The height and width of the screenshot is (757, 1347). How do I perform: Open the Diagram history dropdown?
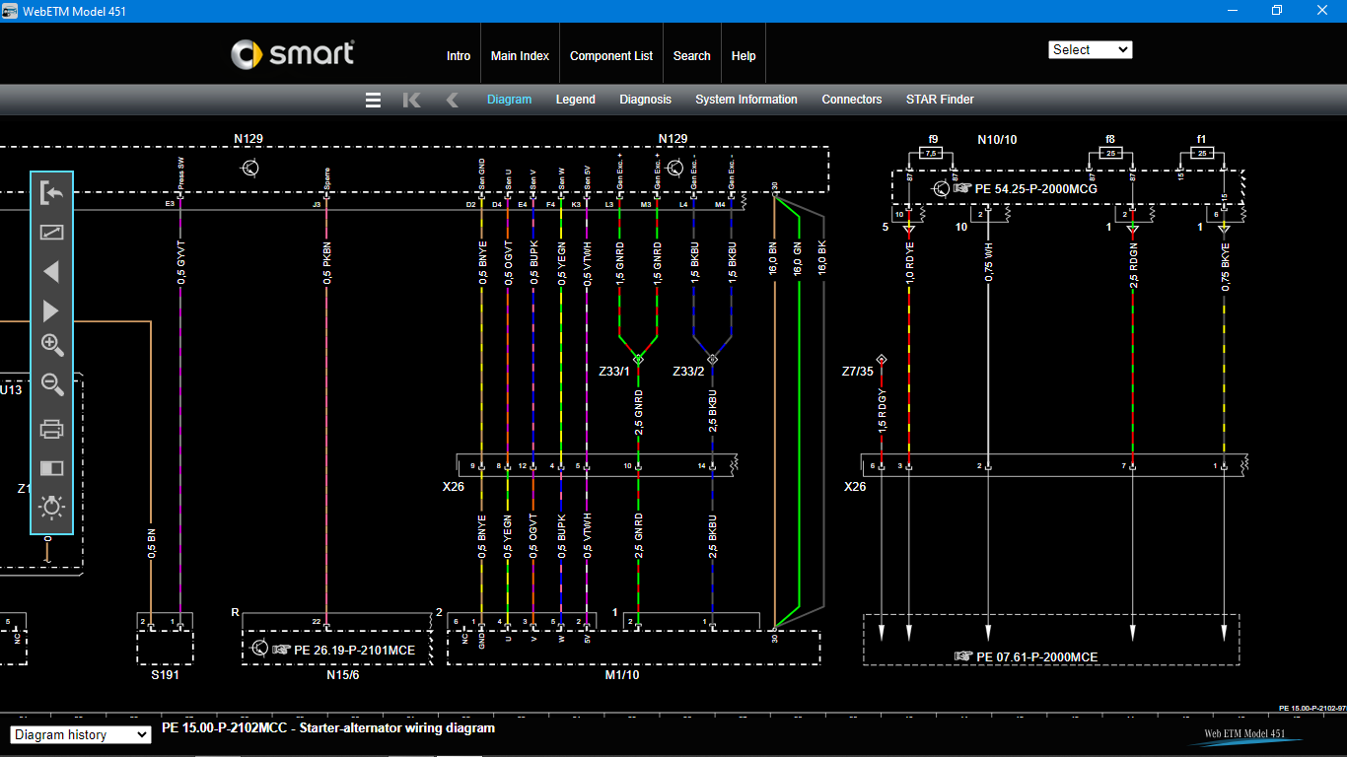tap(81, 734)
